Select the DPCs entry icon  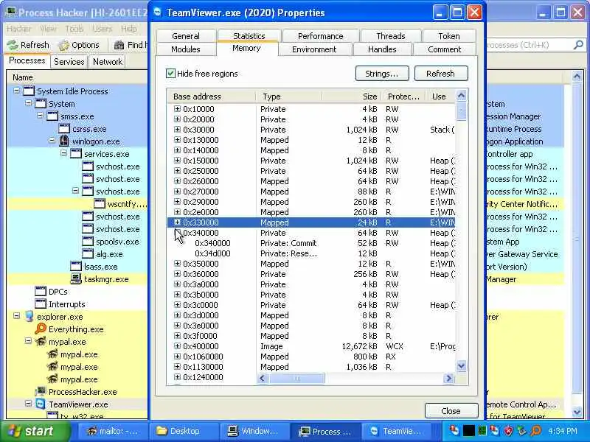point(41,291)
